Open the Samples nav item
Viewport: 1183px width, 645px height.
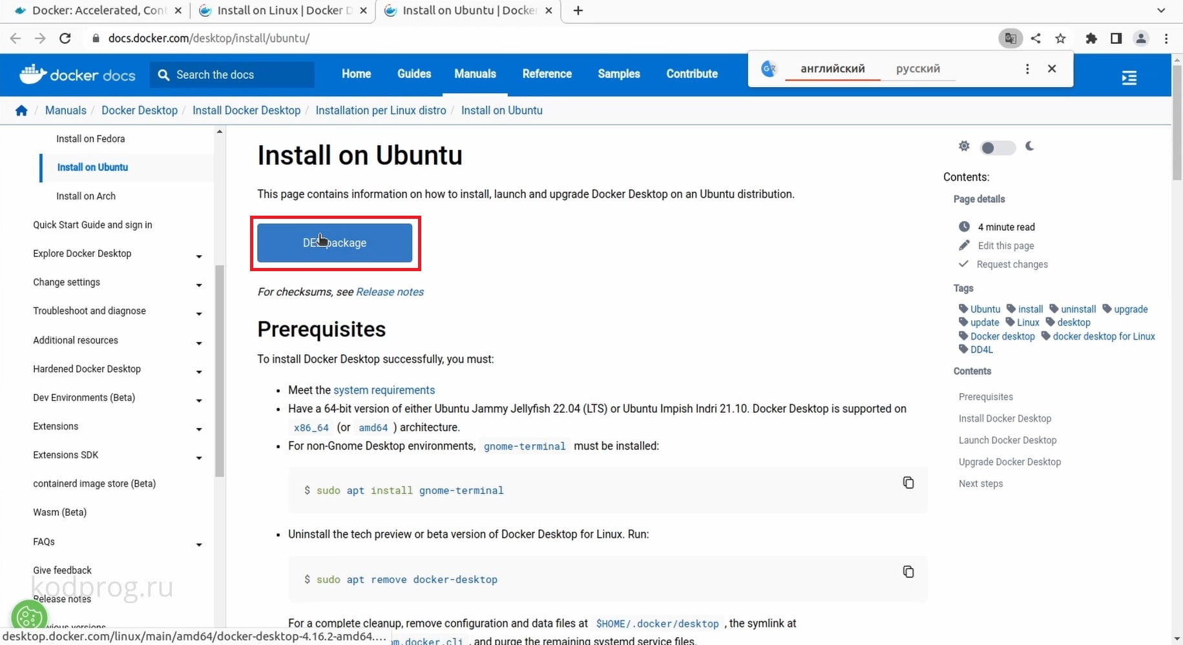[618, 74]
